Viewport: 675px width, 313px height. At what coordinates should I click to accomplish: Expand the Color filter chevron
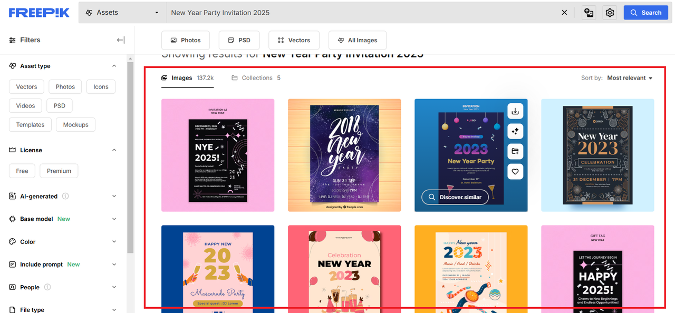[x=114, y=242]
